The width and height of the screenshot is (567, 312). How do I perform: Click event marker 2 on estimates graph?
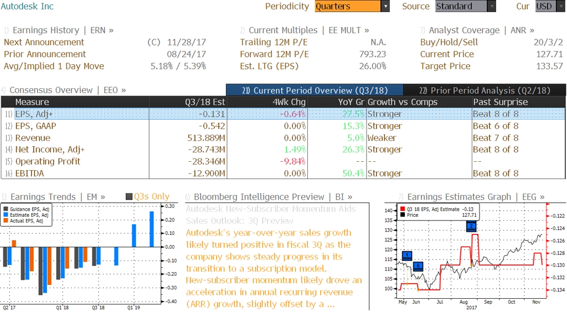(x=471, y=227)
